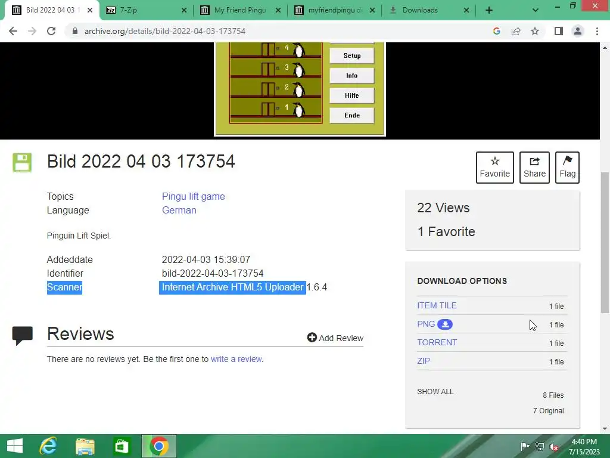Image resolution: width=610 pixels, height=458 pixels.
Task: Share this archive item
Action: tap(534, 168)
